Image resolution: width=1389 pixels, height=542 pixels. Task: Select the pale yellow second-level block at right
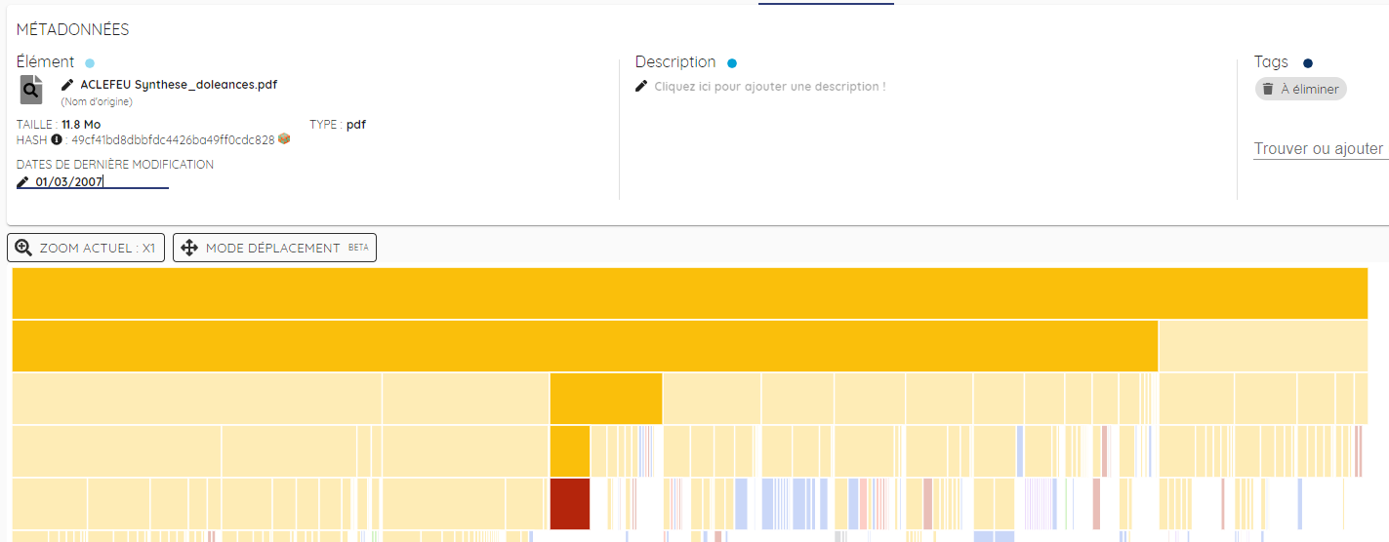click(1263, 346)
